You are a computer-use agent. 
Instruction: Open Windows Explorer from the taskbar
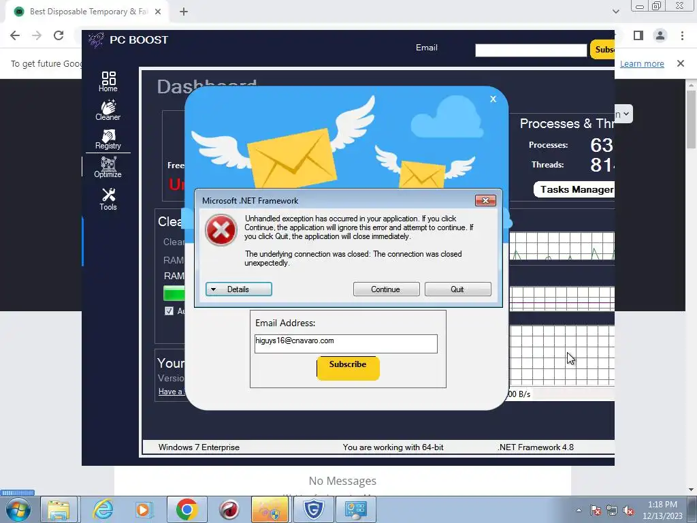(x=59, y=509)
